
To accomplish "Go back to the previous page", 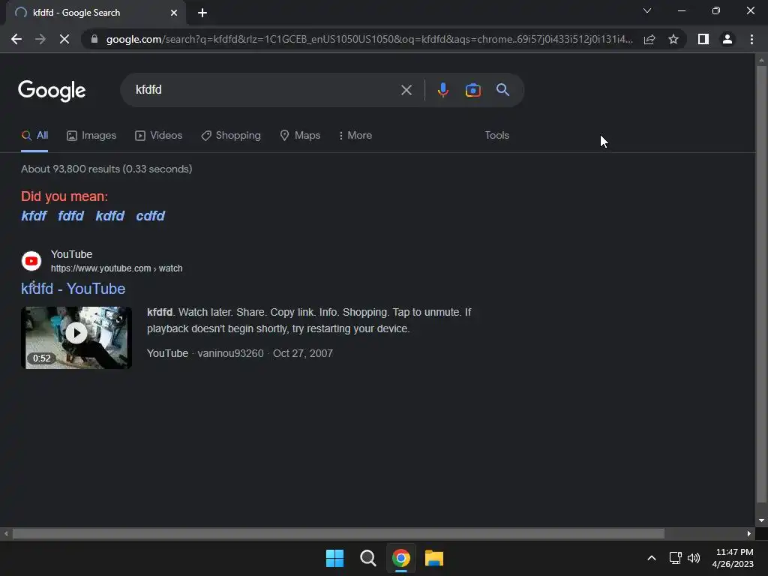I will click(x=16, y=39).
